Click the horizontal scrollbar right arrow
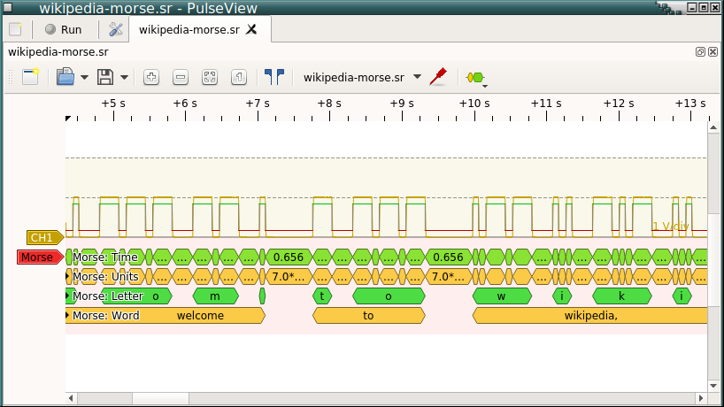724x407 pixels. pos(701,398)
